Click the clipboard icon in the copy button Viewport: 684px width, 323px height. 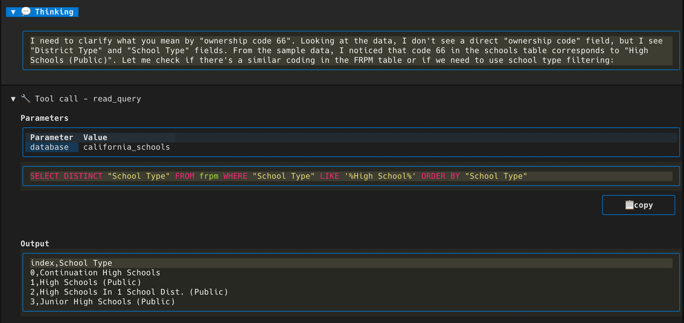629,205
